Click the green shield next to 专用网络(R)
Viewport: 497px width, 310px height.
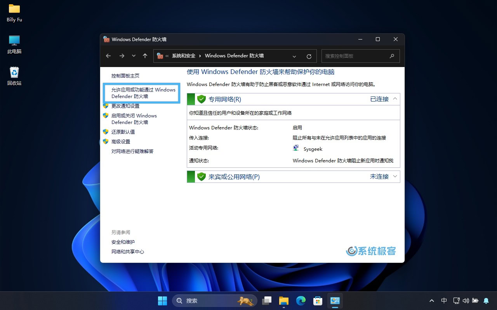(x=201, y=99)
